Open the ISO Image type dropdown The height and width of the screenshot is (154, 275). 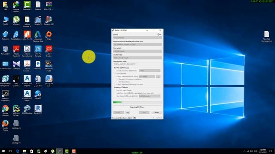[x=147, y=76]
